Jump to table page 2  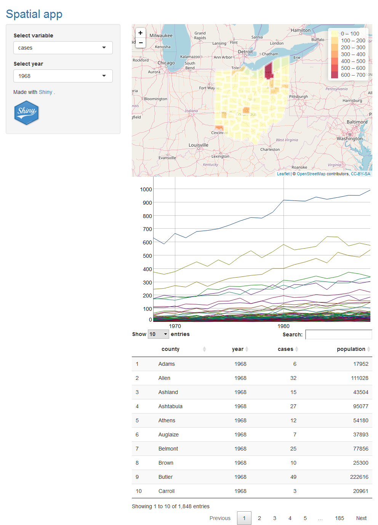[259, 518]
